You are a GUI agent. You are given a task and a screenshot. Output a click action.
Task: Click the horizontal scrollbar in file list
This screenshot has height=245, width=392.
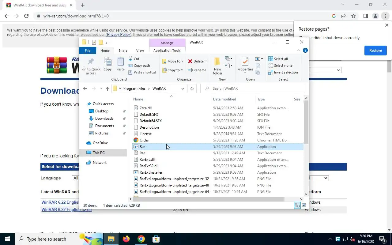[209, 199]
